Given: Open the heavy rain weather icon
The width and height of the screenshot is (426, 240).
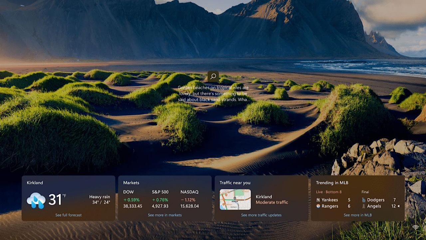Looking at the screenshot, I should [x=36, y=200].
